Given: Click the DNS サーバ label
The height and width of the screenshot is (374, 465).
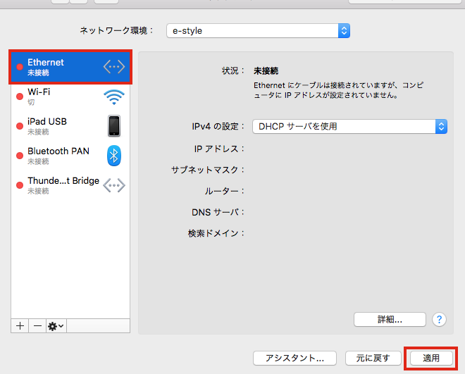Looking at the screenshot, I should pos(218,212).
